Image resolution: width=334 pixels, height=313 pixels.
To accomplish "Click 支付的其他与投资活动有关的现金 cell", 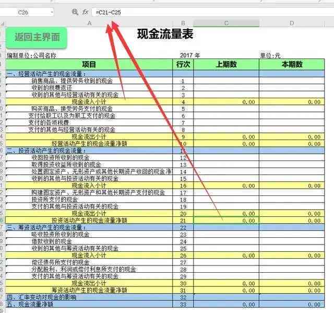I will 89,206.
